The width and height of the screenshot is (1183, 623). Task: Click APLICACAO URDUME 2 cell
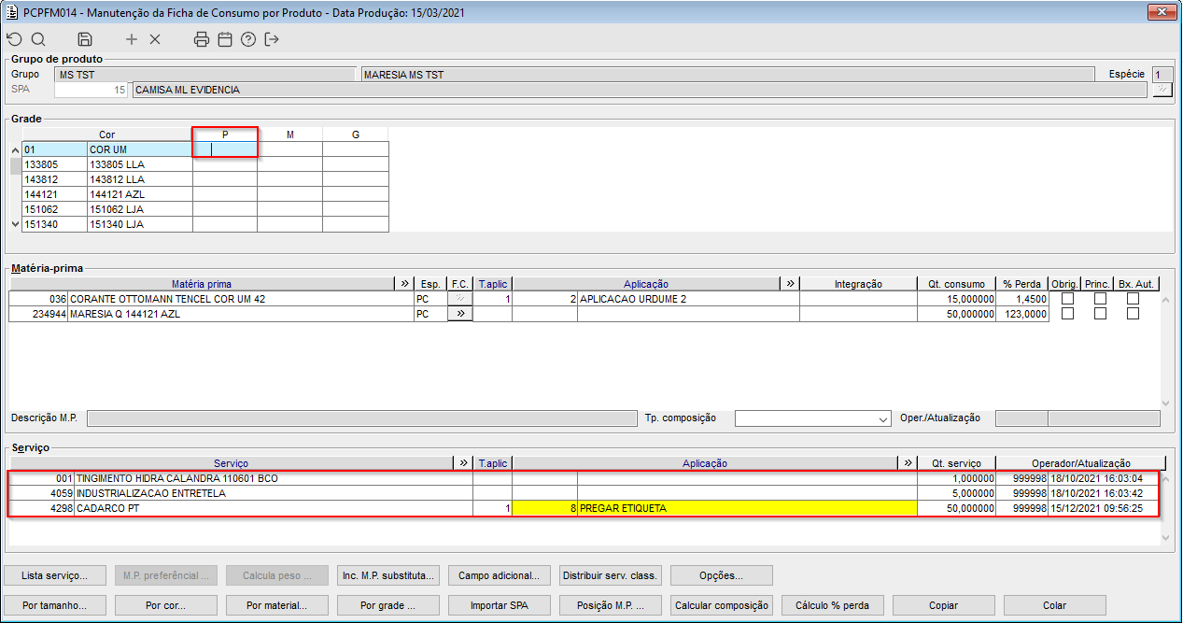click(x=688, y=299)
